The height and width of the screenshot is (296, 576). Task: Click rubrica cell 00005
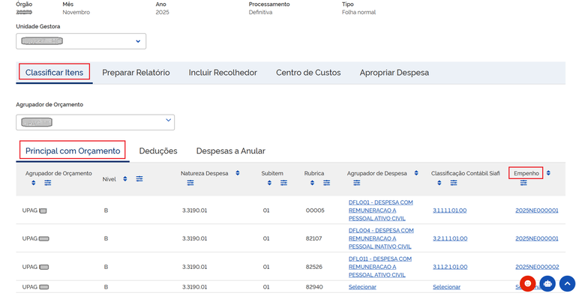coord(315,211)
